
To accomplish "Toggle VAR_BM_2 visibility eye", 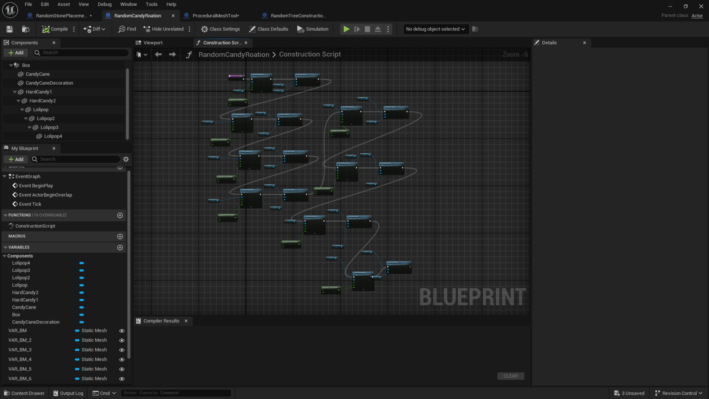I will point(122,341).
